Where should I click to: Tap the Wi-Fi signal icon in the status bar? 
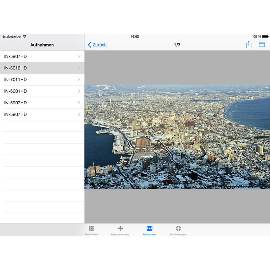coord(25,36)
